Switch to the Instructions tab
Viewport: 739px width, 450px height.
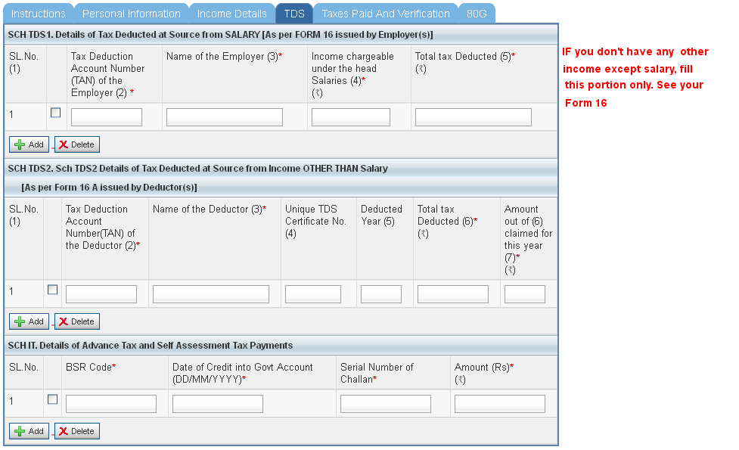(38, 13)
